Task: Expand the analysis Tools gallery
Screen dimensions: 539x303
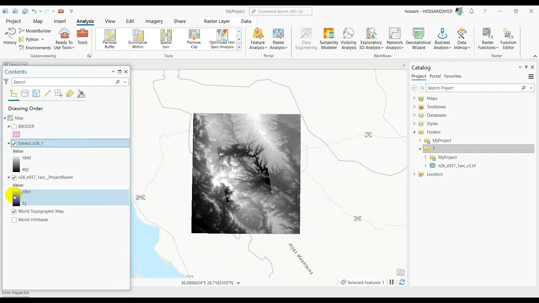Action: [x=239, y=47]
